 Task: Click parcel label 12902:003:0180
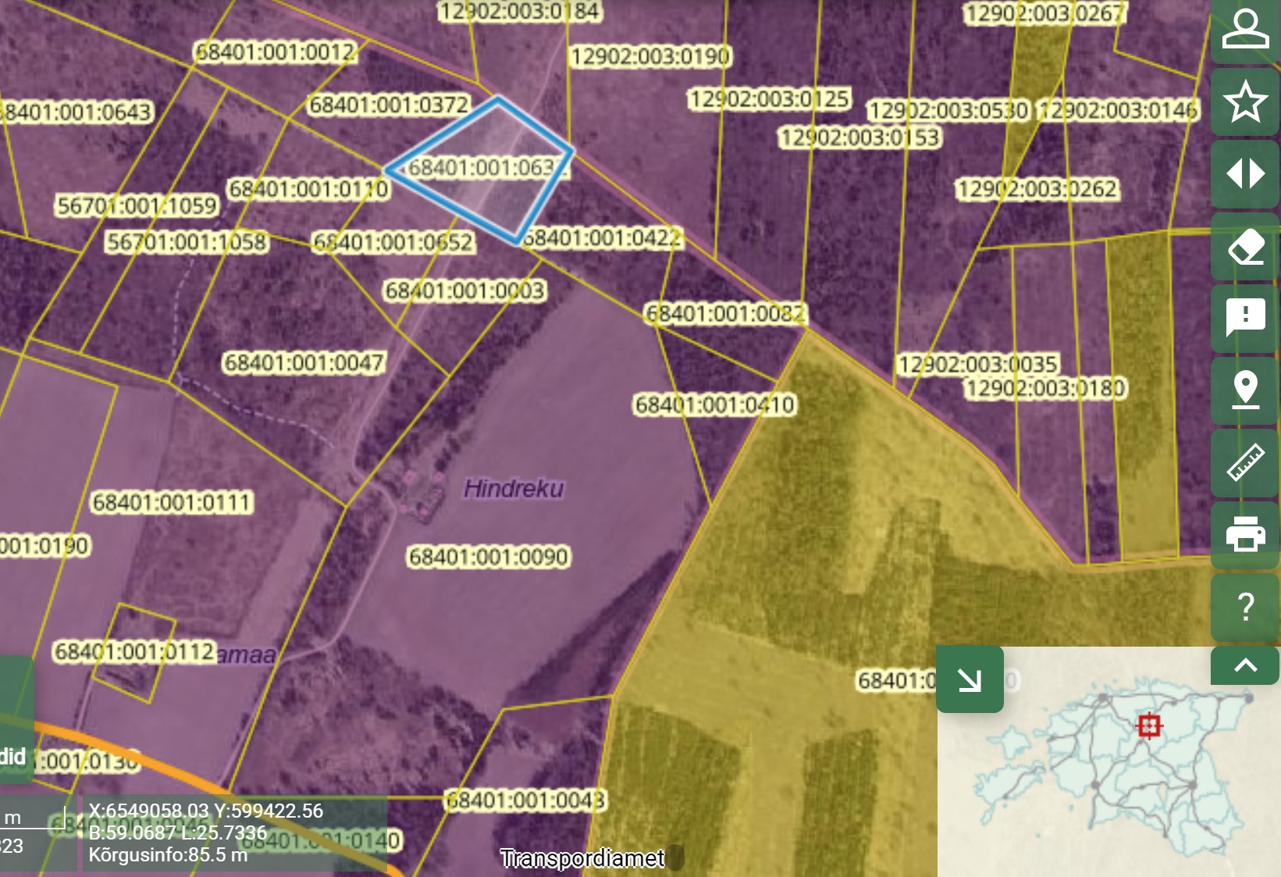click(x=1045, y=388)
